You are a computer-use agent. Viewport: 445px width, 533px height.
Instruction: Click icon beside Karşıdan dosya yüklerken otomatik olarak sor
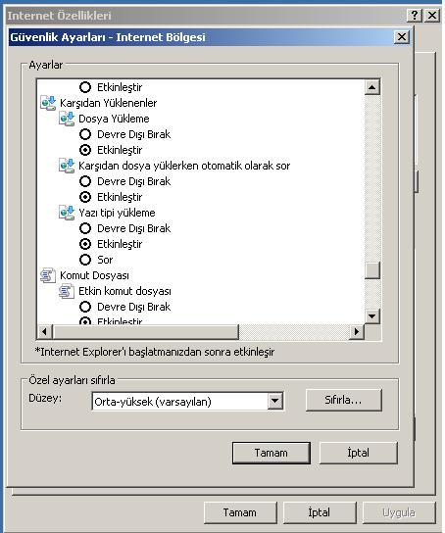pos(67,166)
